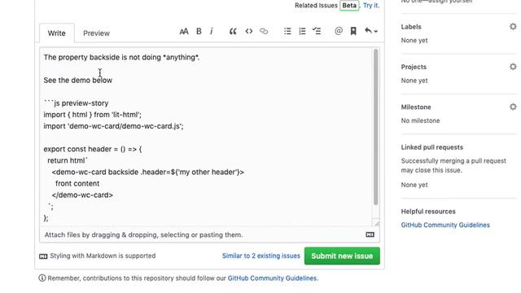
Task: Reference an issue with bookmark icon
Action: pos(353,31)
